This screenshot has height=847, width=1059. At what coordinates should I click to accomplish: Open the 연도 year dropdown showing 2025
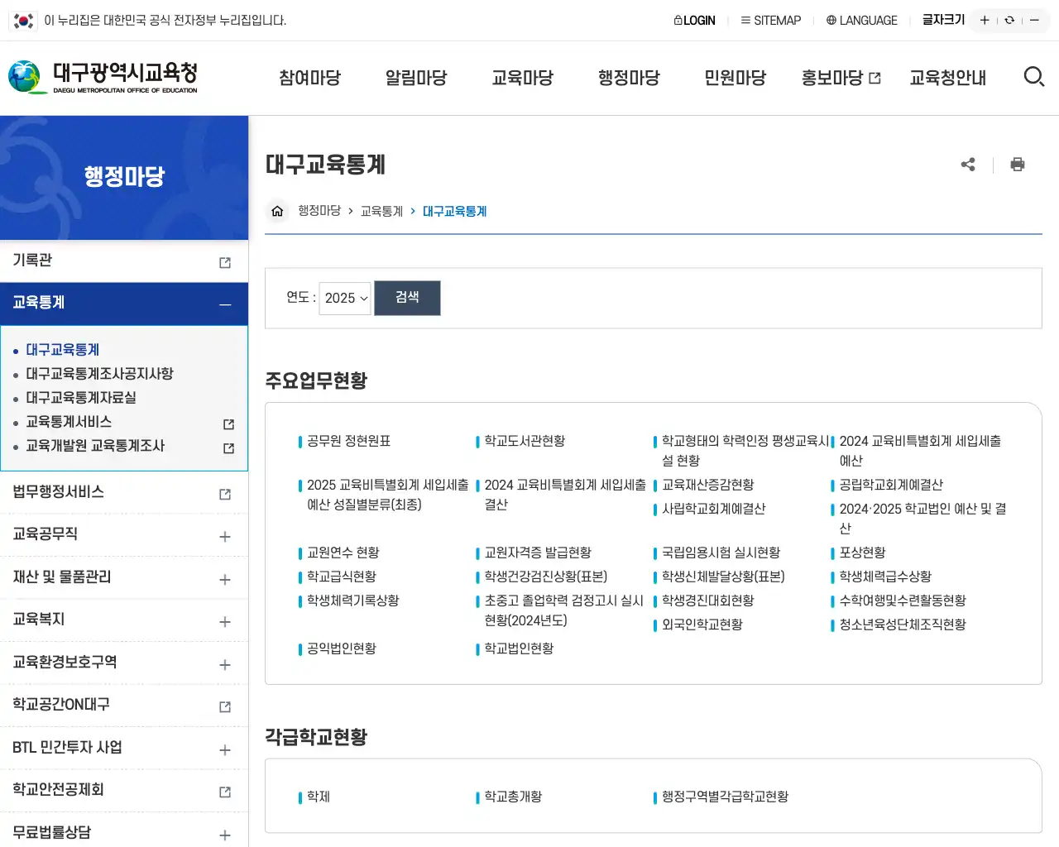point(345,298)
